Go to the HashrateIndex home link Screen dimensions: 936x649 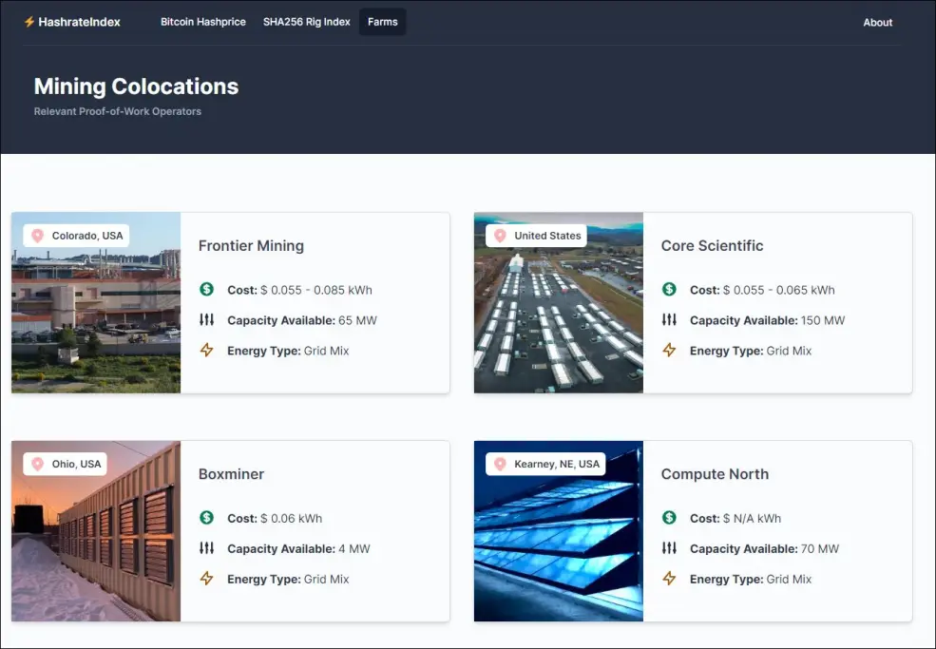(x=72, y=22)
